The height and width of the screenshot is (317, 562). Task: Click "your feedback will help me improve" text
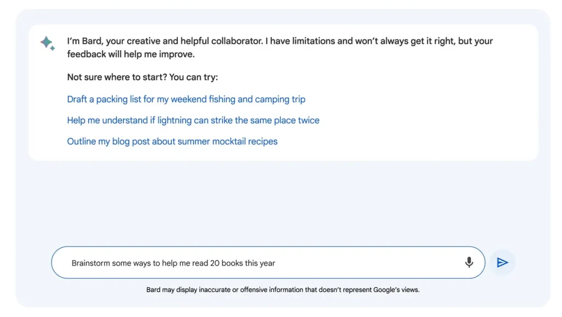click(131, 54)
